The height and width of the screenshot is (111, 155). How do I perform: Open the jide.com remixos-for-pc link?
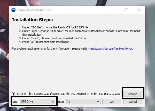point(110,49)
